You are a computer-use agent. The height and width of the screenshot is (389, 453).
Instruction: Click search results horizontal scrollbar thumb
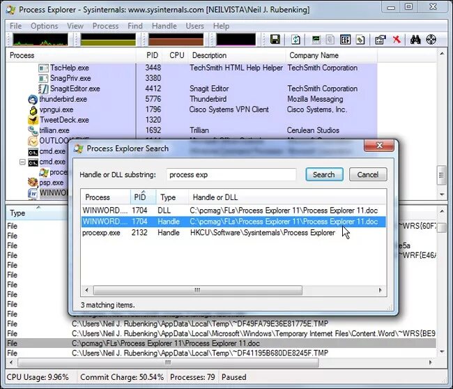tap(198, 290)
